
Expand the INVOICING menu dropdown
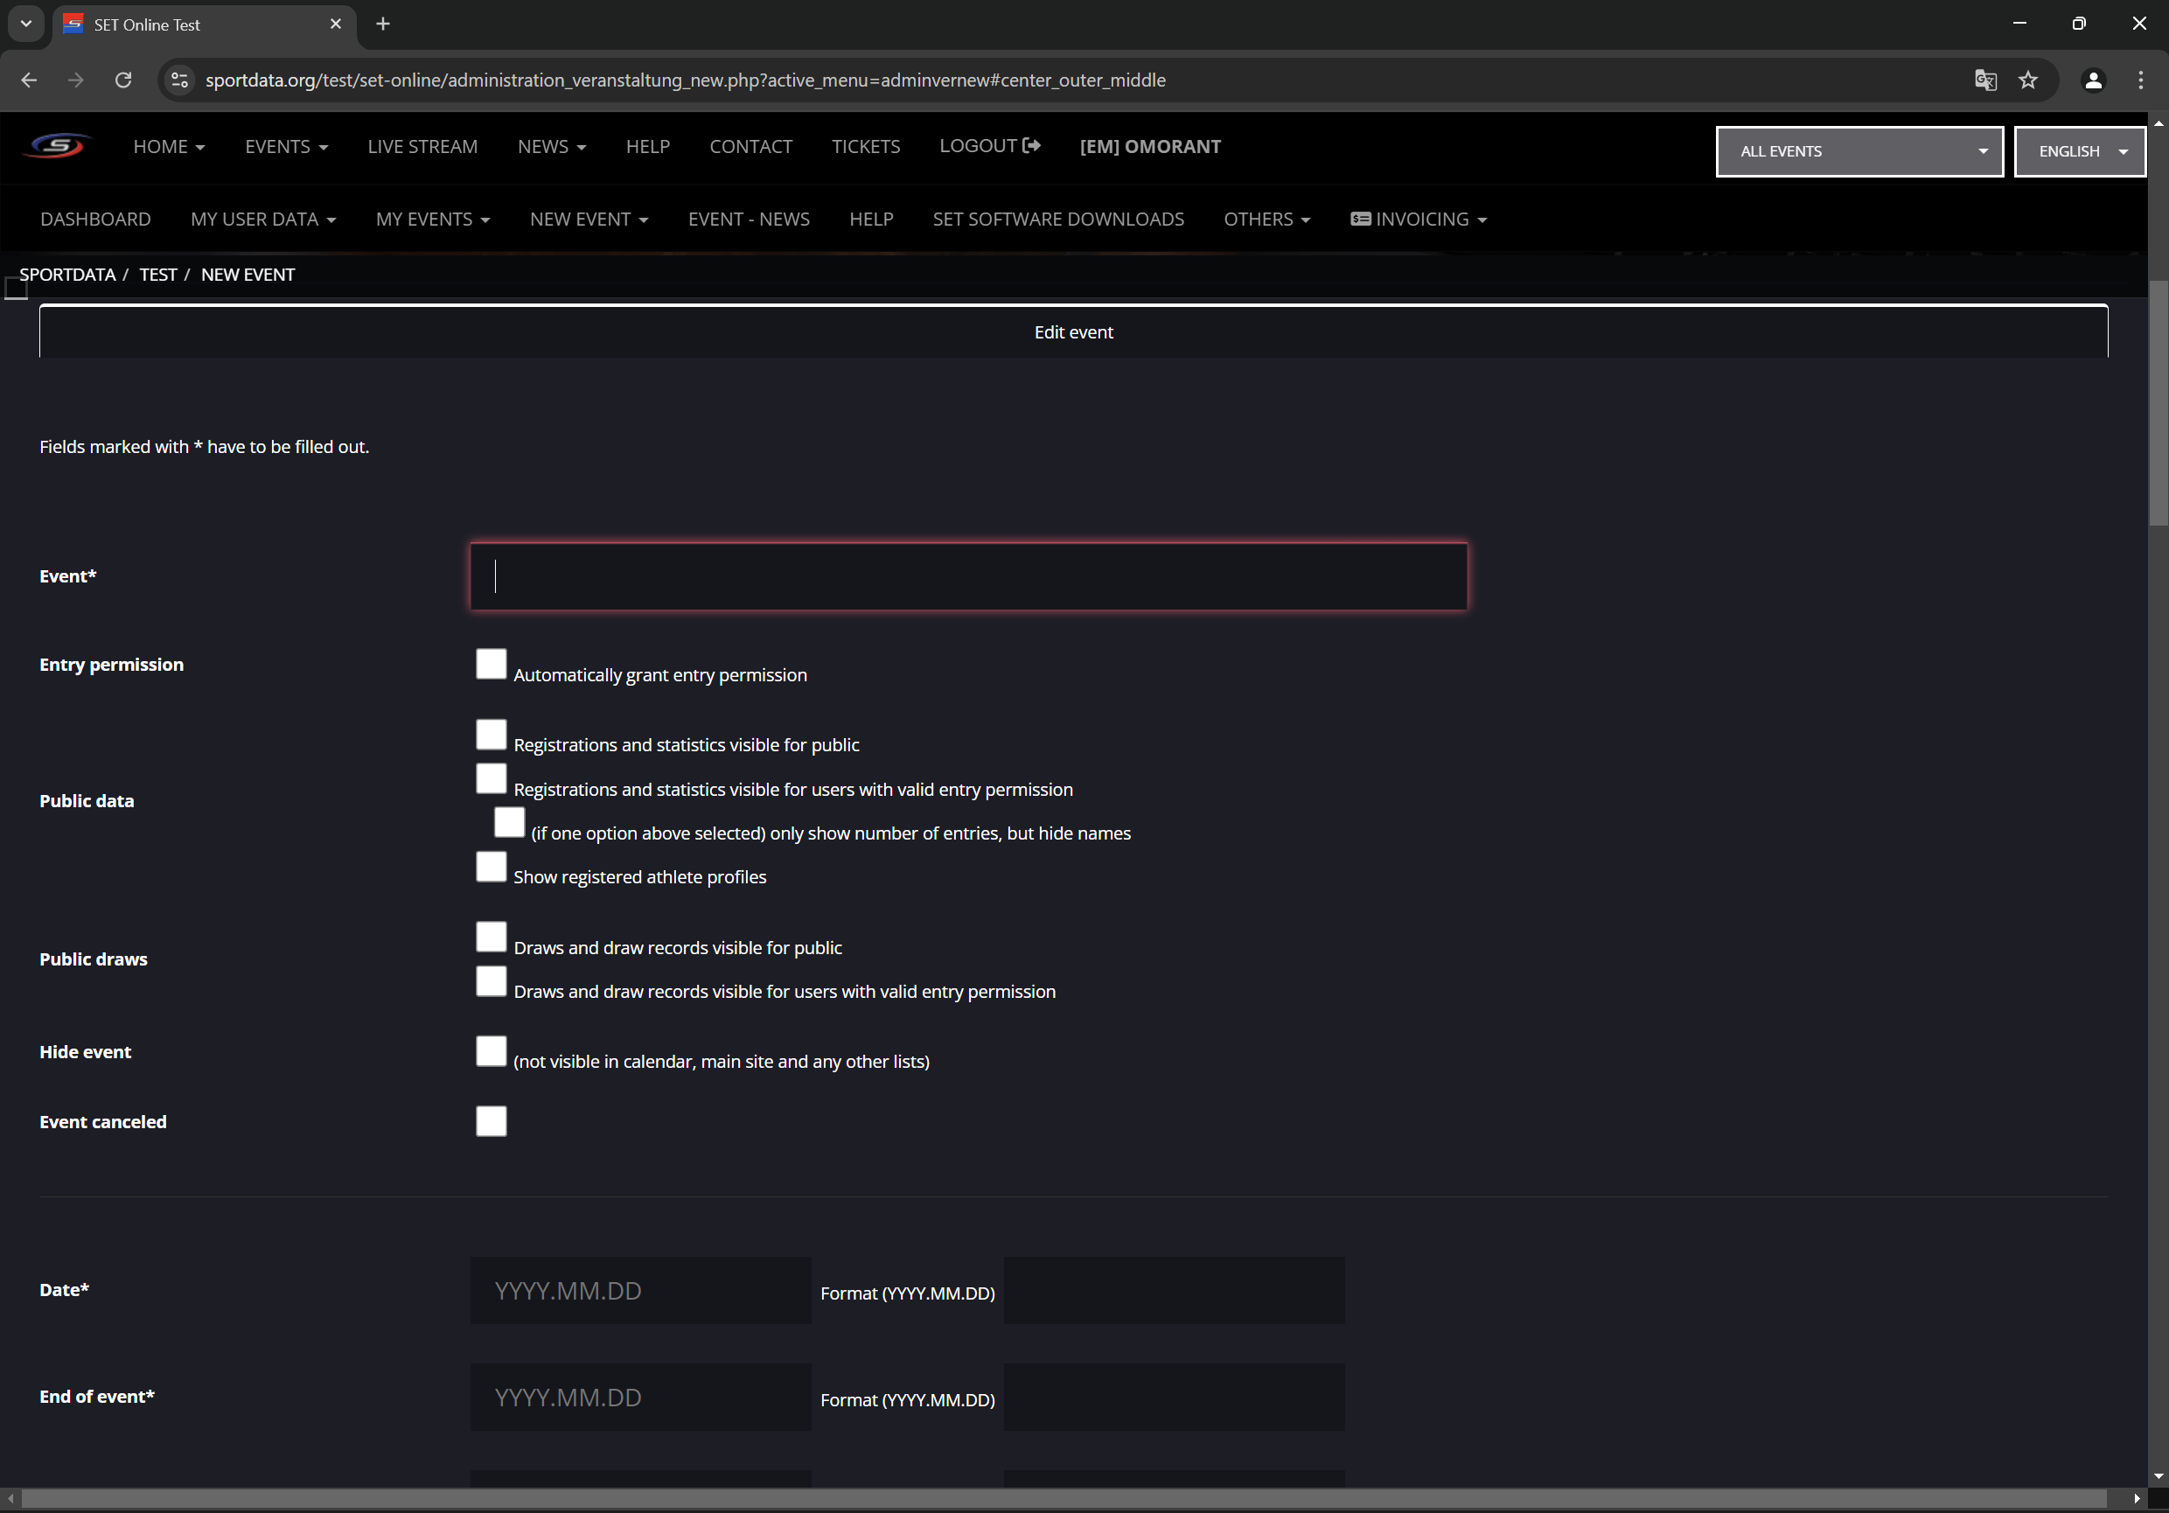[x=1419, y=220]
